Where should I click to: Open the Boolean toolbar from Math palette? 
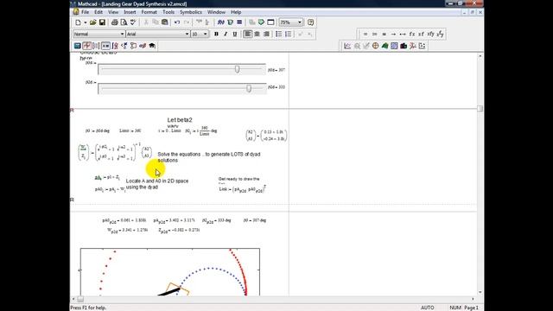(124, 46)
